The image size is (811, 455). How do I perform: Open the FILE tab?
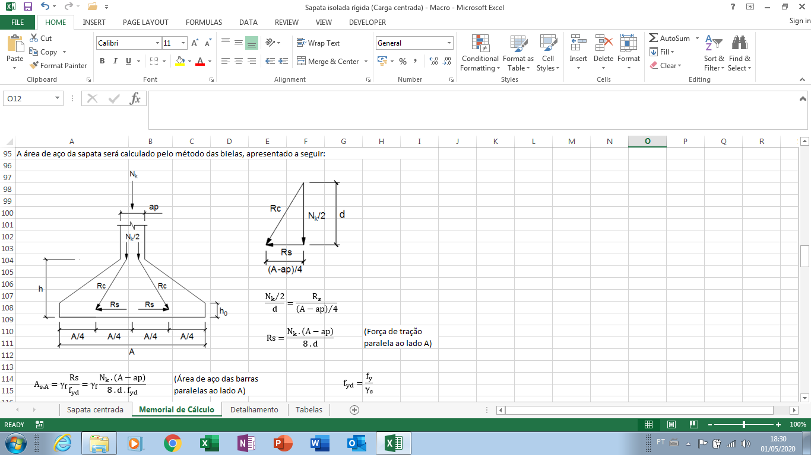tap(18, 23)
